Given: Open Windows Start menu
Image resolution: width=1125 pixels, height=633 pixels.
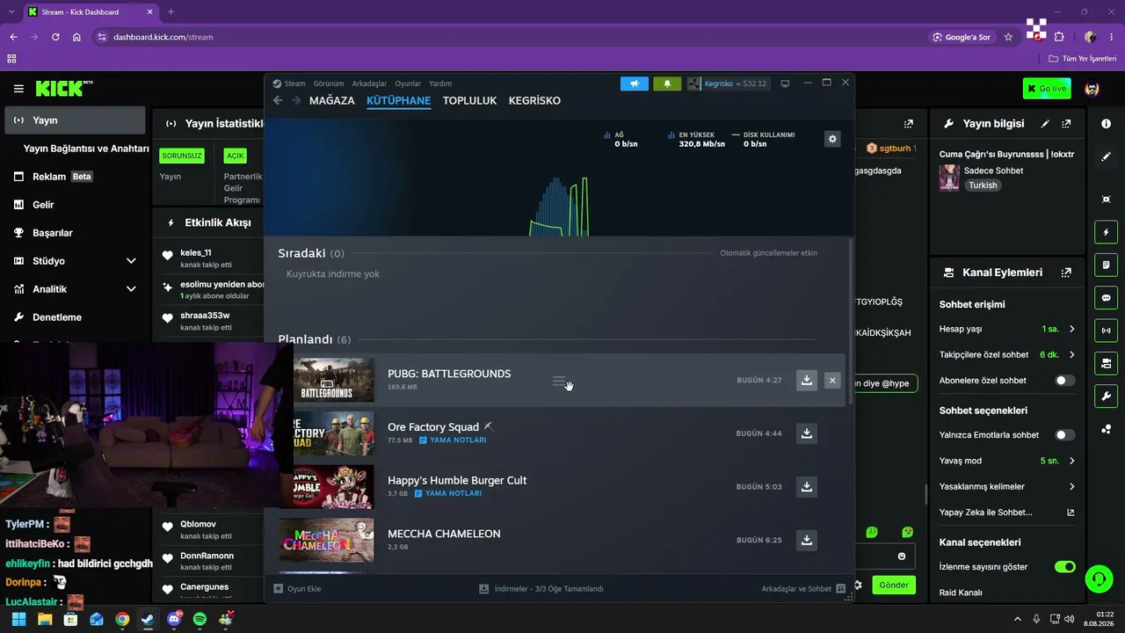Looking at the screenshot, I should (x=18, y=619).
